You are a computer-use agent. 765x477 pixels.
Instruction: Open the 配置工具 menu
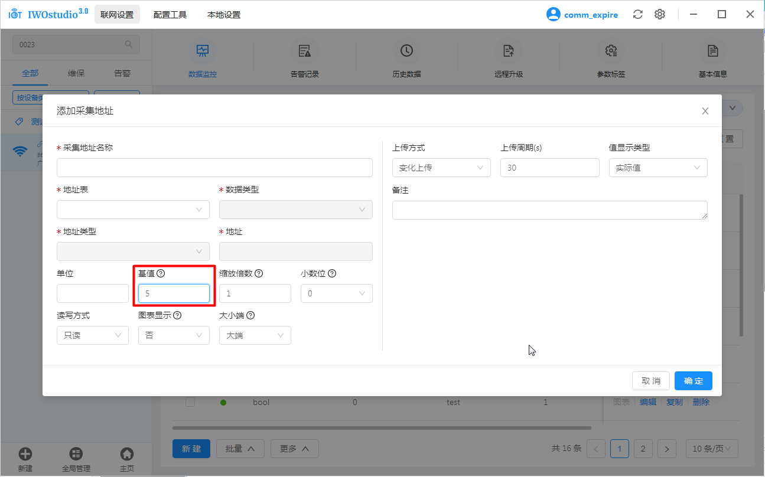(x=170, y=15)
